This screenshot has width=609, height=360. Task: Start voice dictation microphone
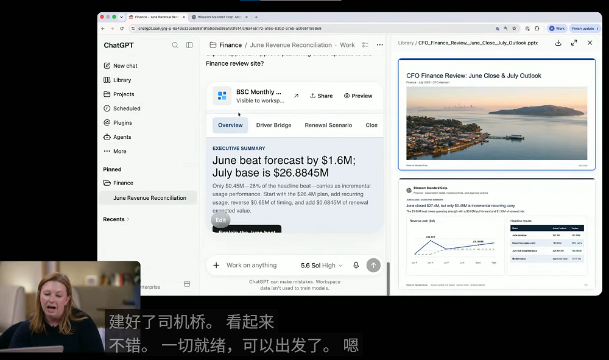[x=356, y=265]
